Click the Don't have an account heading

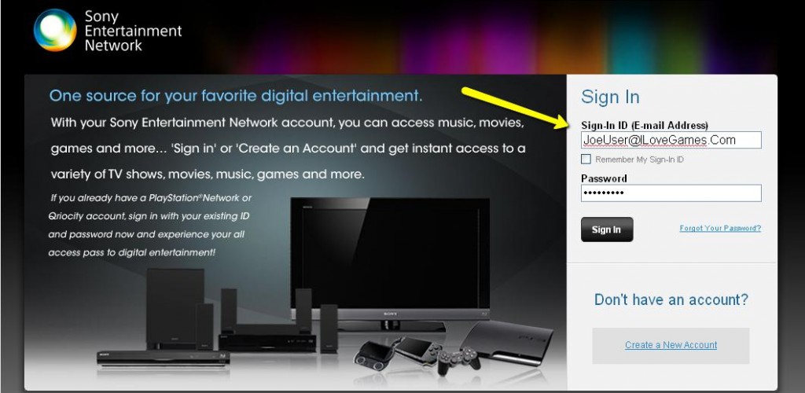pos(671,299)
